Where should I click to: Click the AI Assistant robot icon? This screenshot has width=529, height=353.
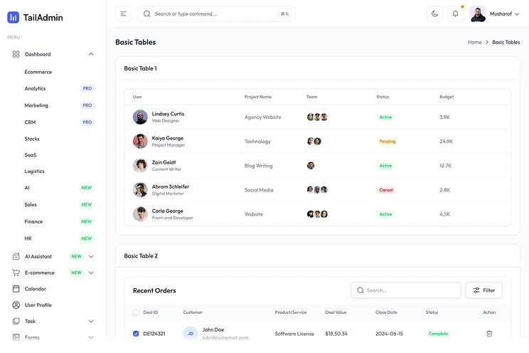click(16, 256)
